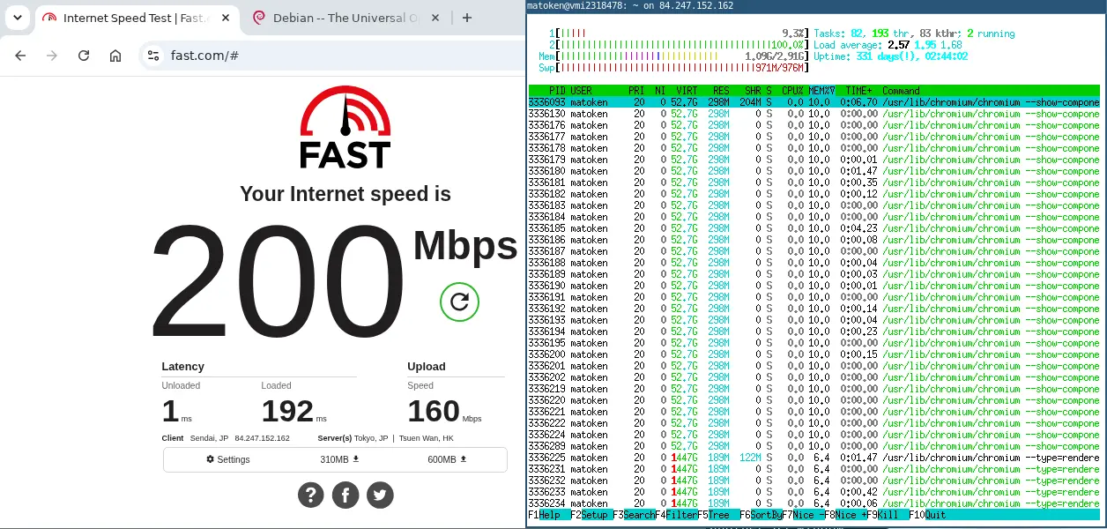Go back in the browser
The width and height of the screenshot is (1107, 529).
(x=20, y=56)
